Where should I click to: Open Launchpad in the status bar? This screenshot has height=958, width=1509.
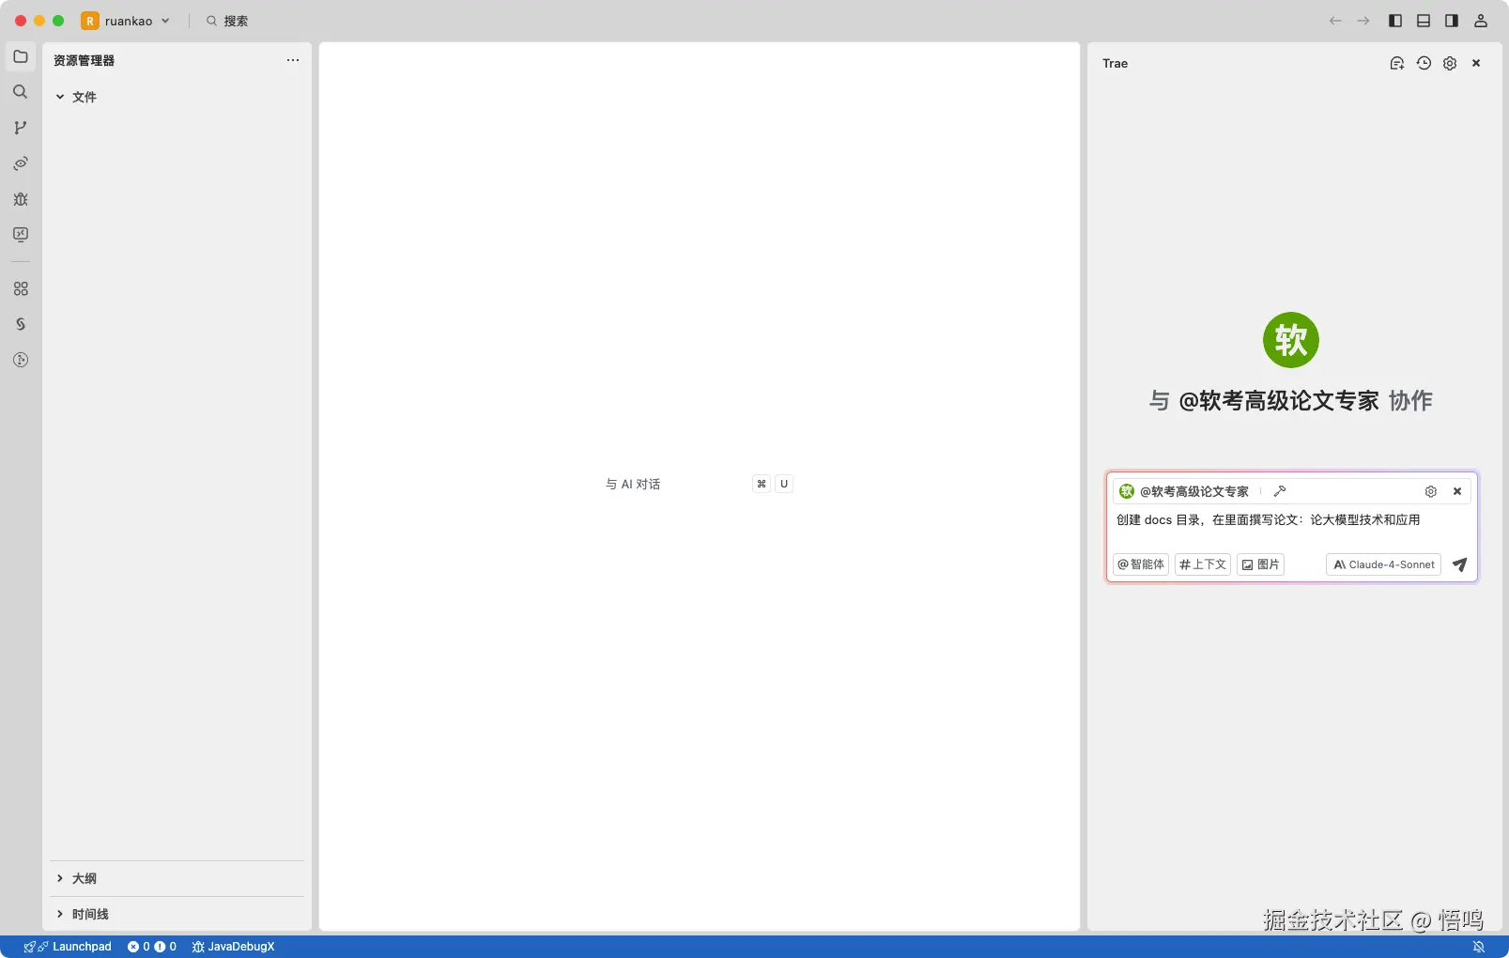68,947
